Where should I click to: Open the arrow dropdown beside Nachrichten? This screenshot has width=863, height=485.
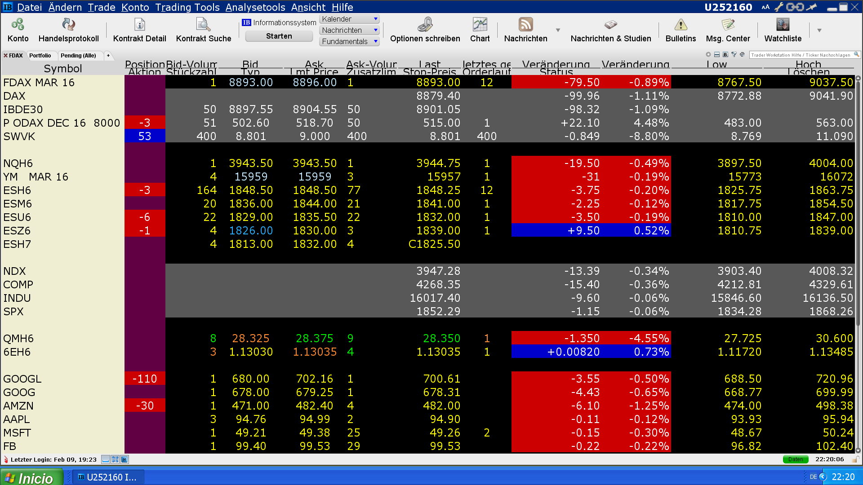[x=558, y=30]
